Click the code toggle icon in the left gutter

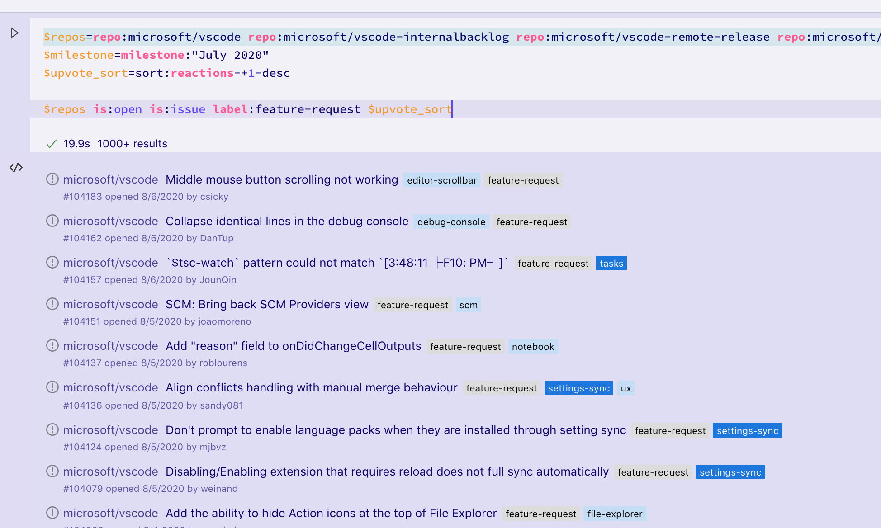pos(16,167)
